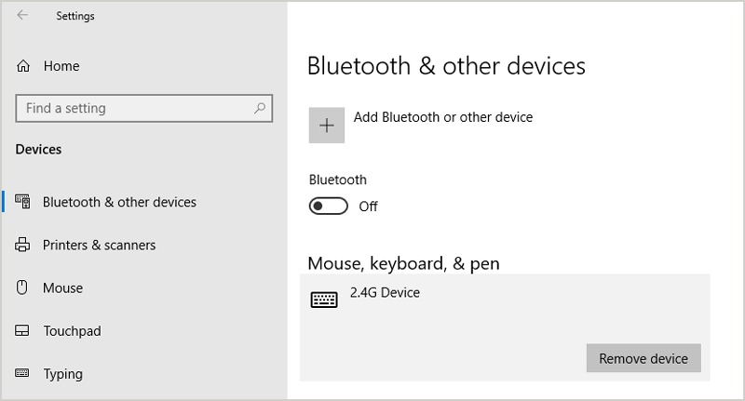Click Add Bluetooth or other device label

click(x=443, y=117)
